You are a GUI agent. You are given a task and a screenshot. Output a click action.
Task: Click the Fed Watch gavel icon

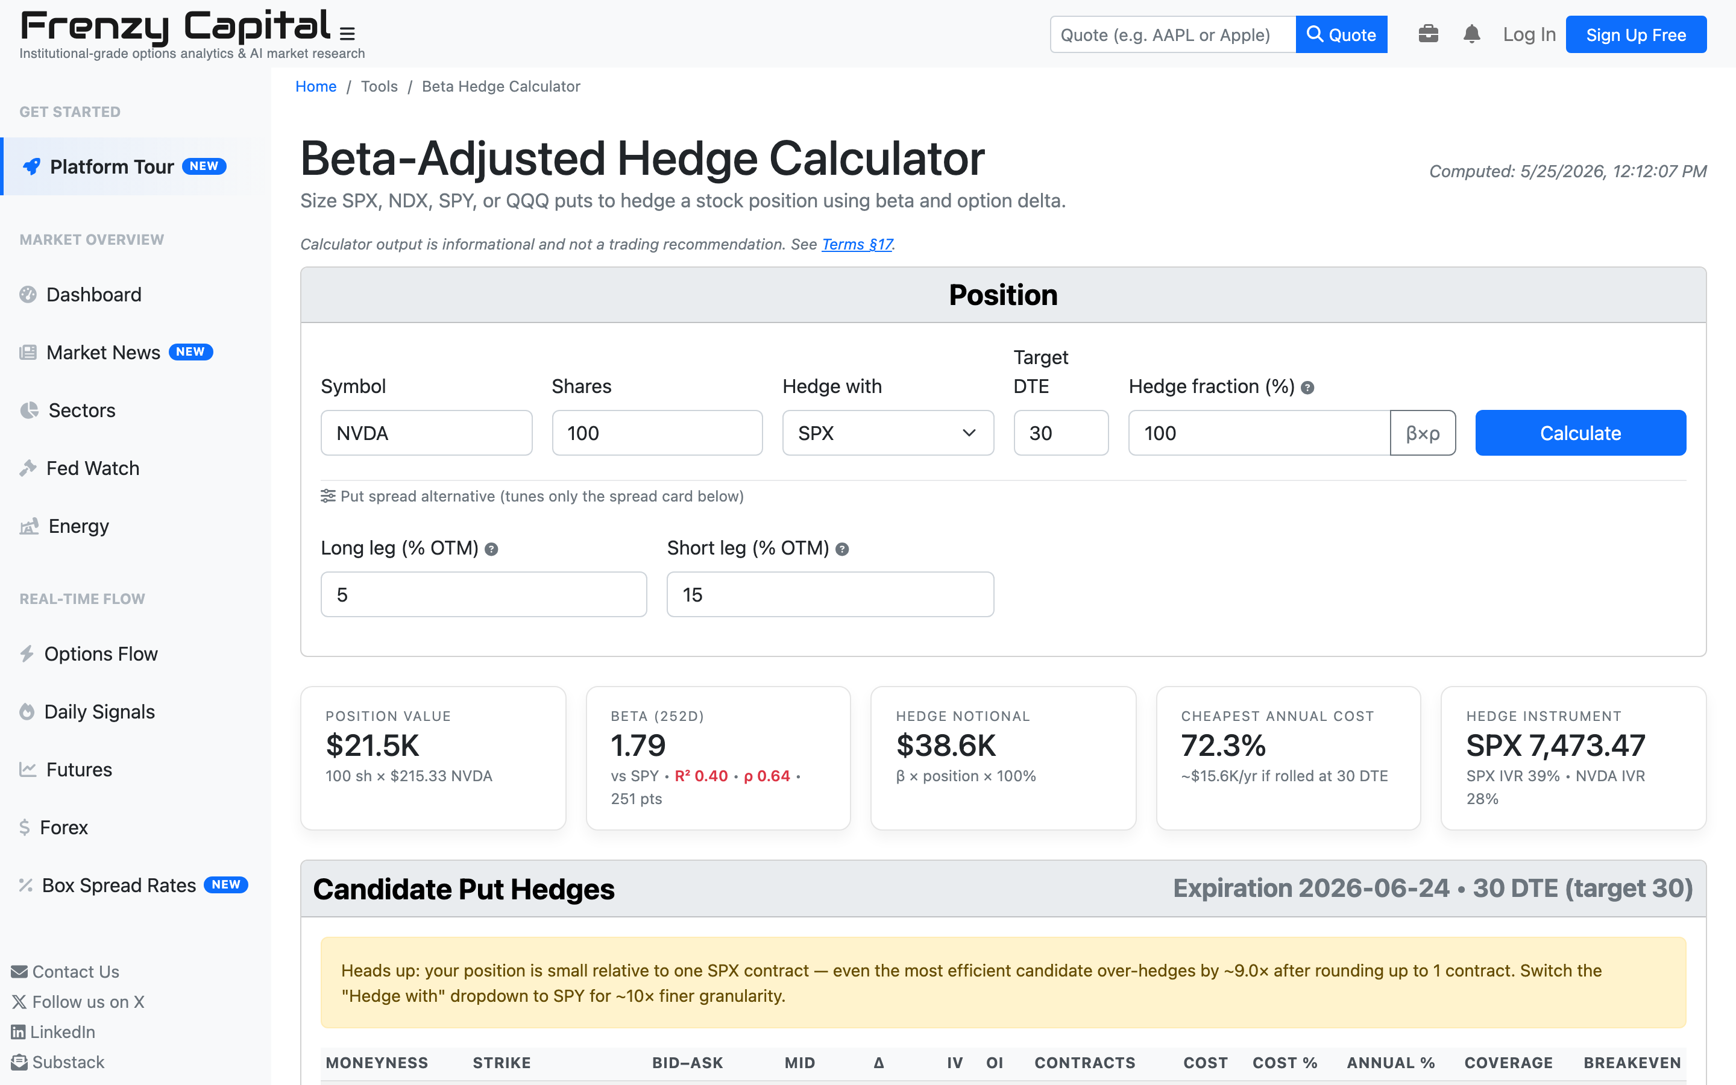tap(28, 468)
